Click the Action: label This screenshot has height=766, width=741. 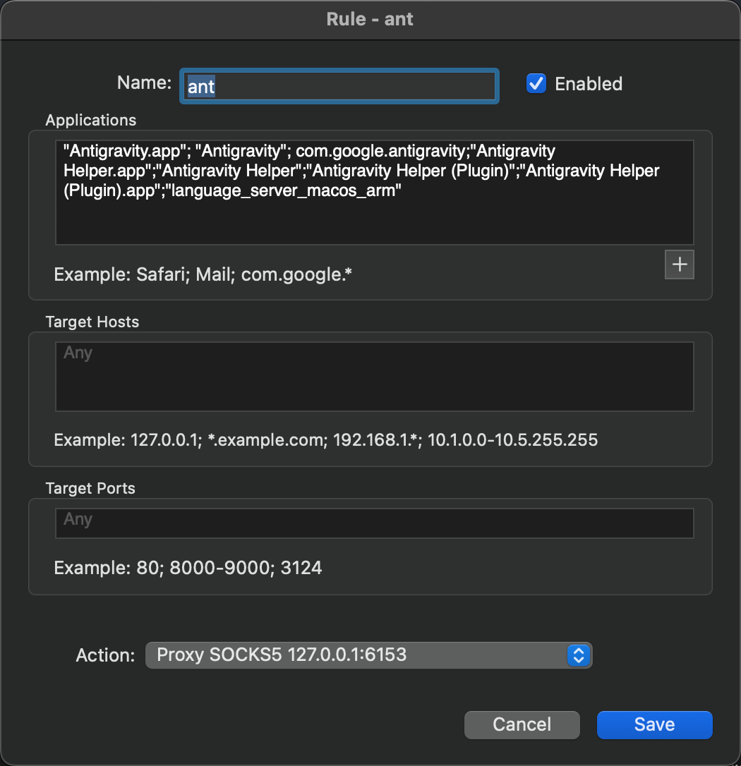pyautogui.click(x=105, y=655)
